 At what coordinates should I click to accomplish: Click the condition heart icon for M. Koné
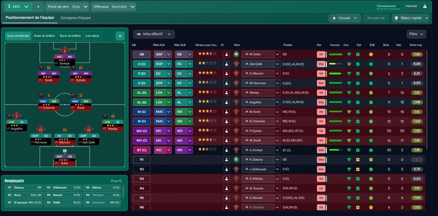click(x=349, y=112)
